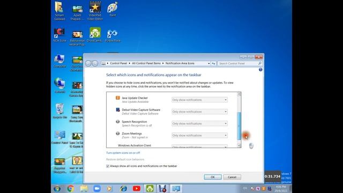This screenshot has width=343, height=193.
Task: Switch to DroidCam on the taskbar
Action: tap(150, 188)
